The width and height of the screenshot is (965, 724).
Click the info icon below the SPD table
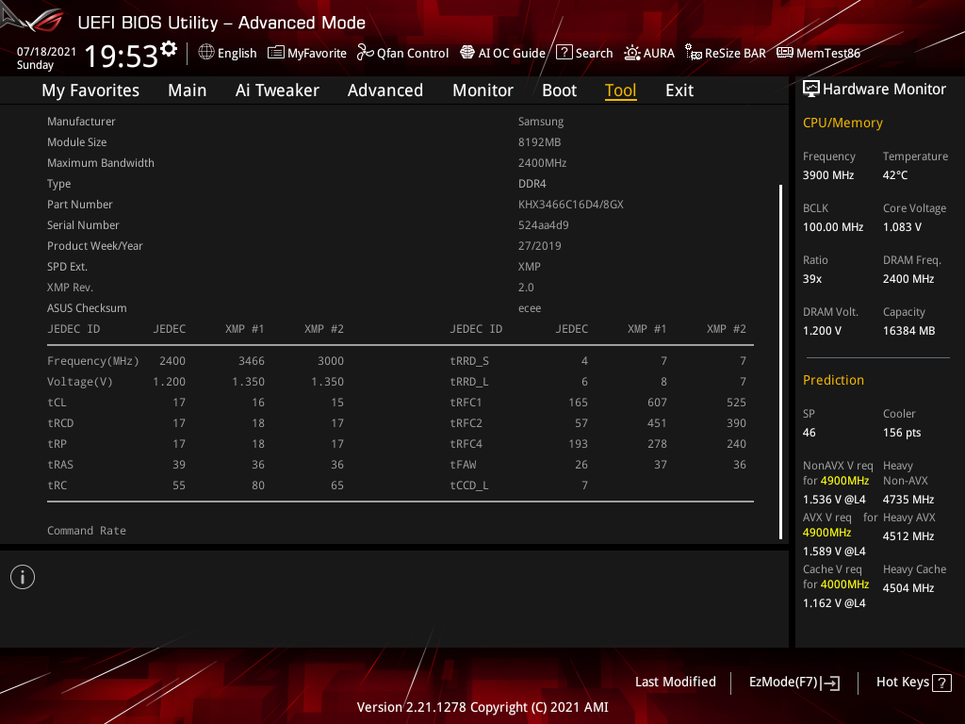[x=22, y=576]
